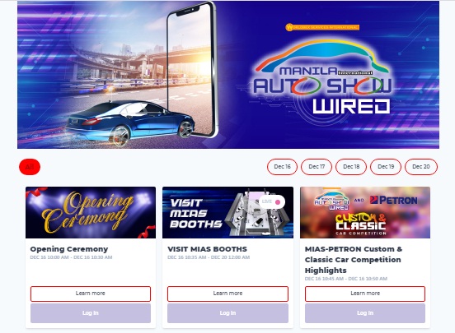Open the Custom & Classic Car Competition thumbnail

tap(365, 212)
